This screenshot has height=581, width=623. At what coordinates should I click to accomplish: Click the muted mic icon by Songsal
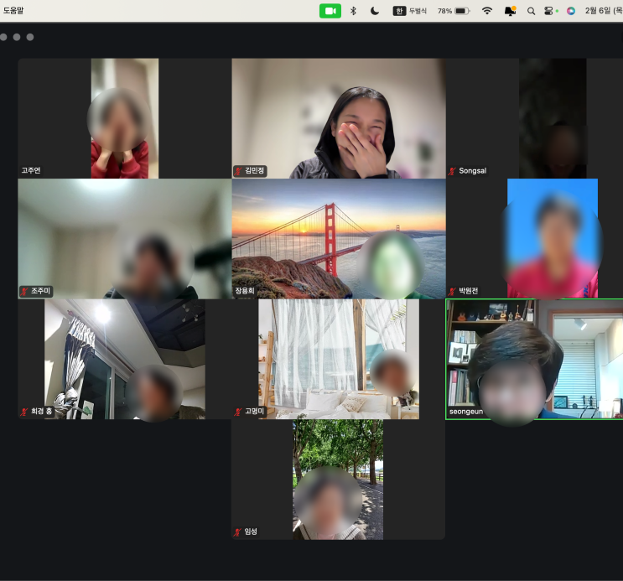tap(452, 171)
